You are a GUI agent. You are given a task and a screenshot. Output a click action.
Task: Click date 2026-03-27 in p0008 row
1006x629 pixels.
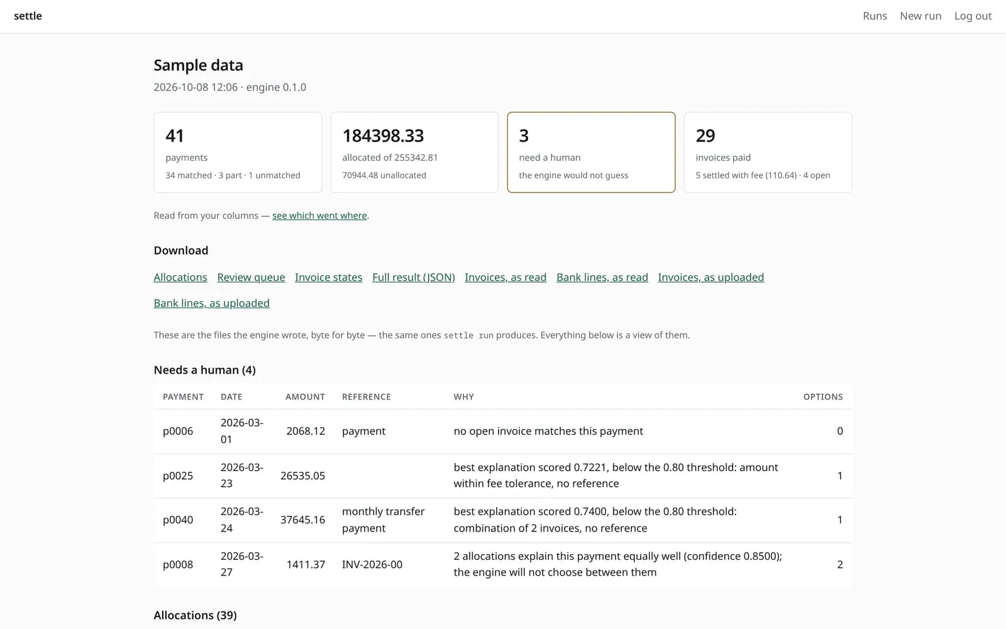242,564
